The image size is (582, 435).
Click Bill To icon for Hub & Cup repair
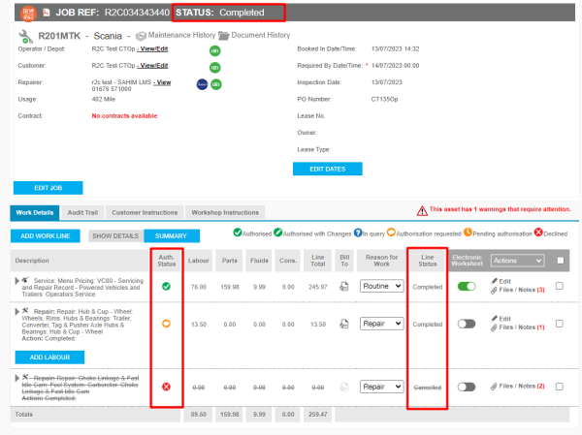point(344,325)
